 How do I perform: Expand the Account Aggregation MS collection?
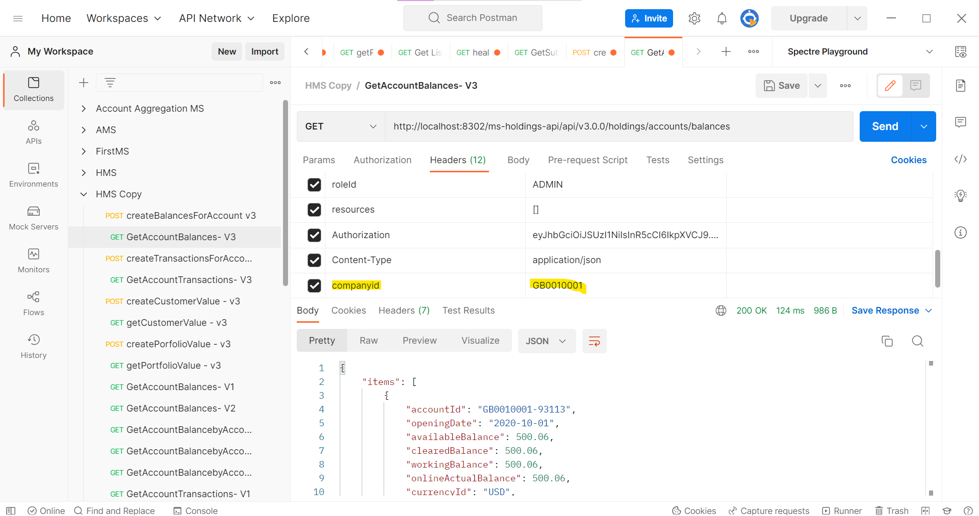[84, 109]
